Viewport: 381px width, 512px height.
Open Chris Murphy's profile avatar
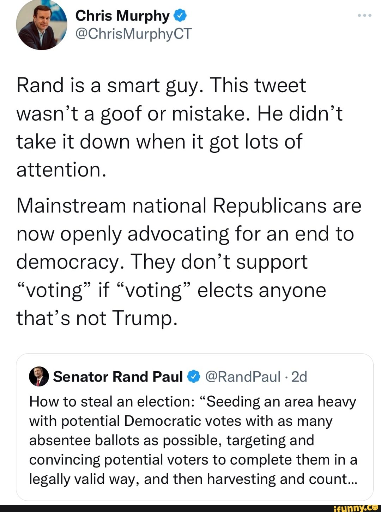pos(42,25)
